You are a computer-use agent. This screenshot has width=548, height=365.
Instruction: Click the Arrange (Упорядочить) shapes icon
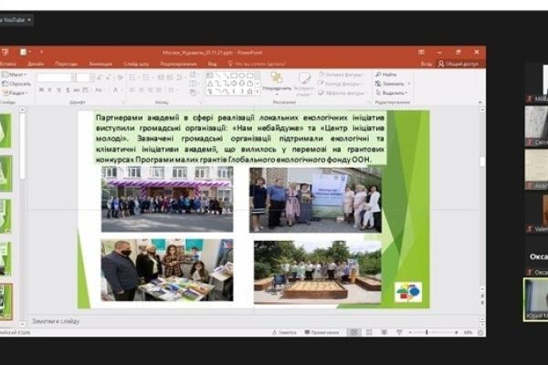click(276, 79)
